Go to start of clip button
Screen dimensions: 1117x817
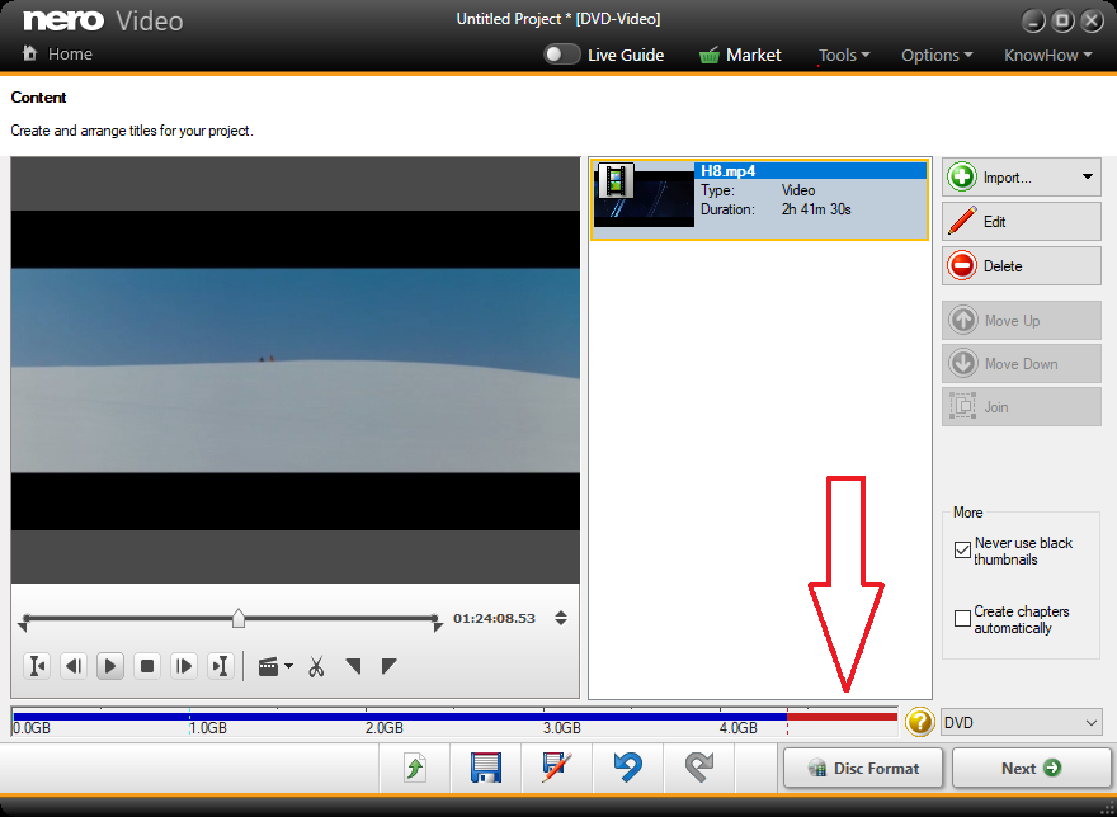pos(37,666)
